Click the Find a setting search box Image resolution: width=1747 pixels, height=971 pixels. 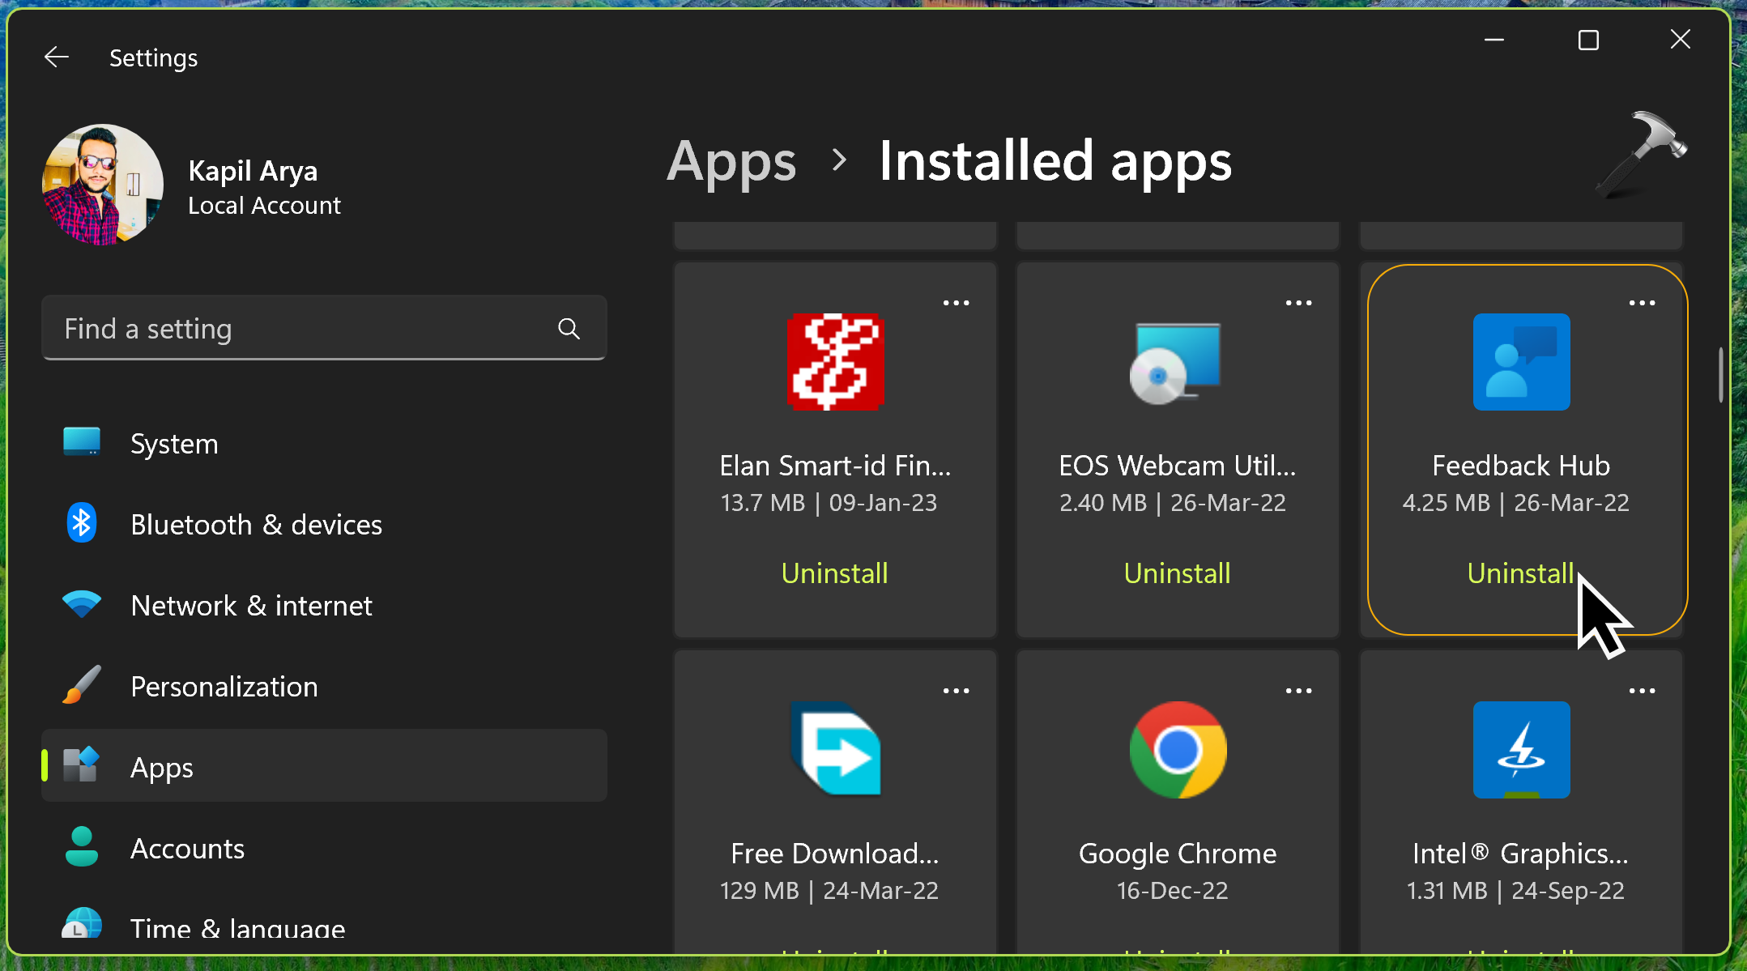(300, 329)
